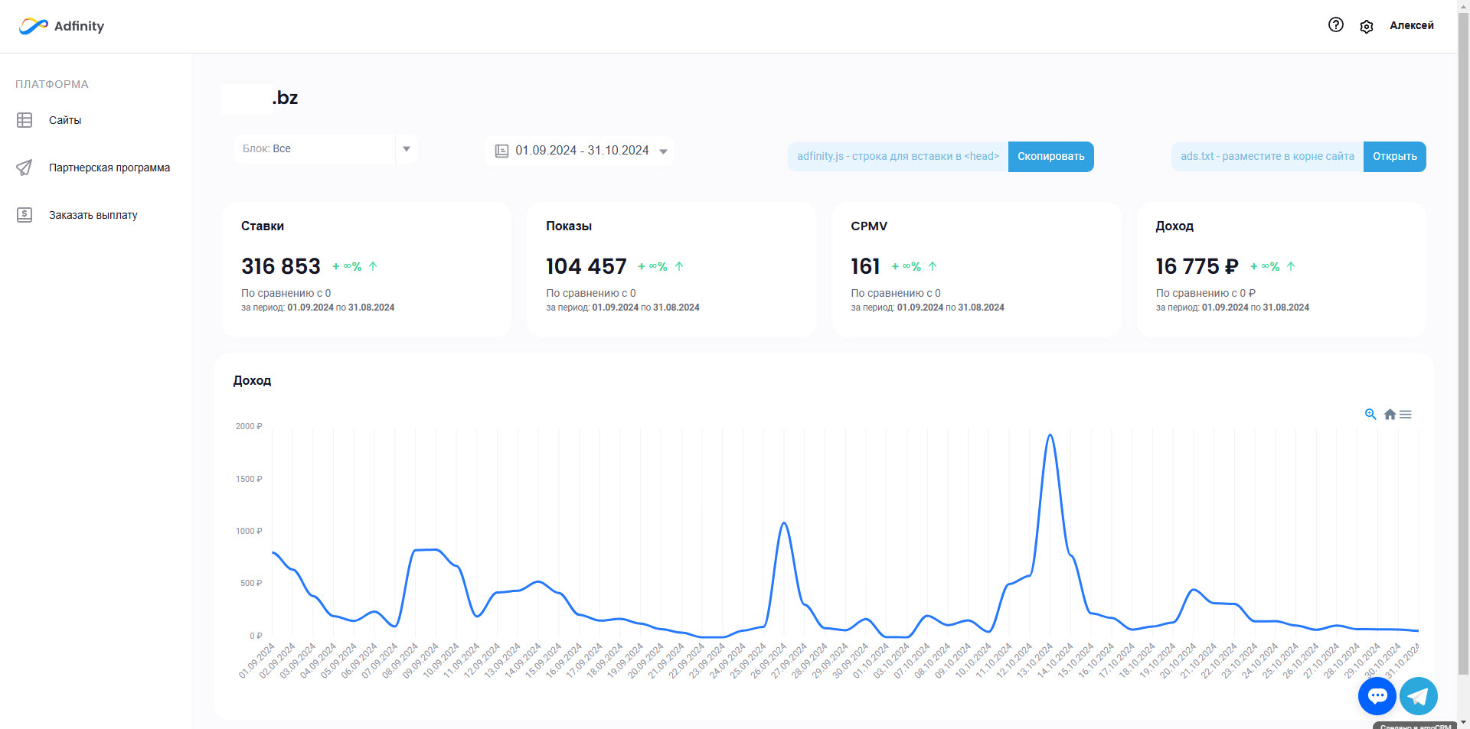The image size is (1470, 729).
Task: Click the adfinity.js head snippet field
Action: pos(897,157)
